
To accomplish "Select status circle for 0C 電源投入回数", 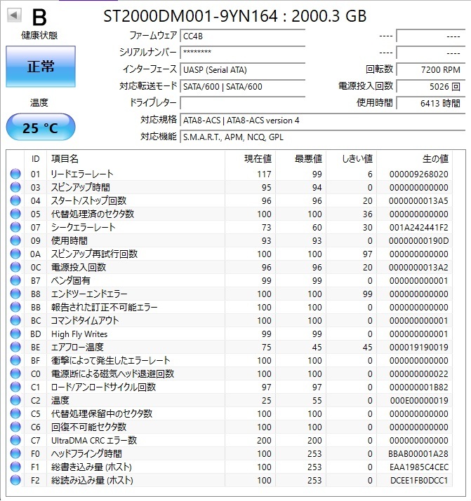I will tap(15, 267).
